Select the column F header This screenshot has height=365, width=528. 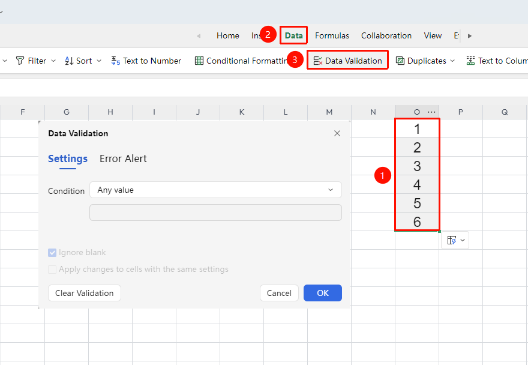(23, 112)
